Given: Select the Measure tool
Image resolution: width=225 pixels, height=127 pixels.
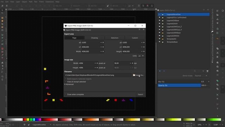Looking at the screenshot, I should (2, 80).
